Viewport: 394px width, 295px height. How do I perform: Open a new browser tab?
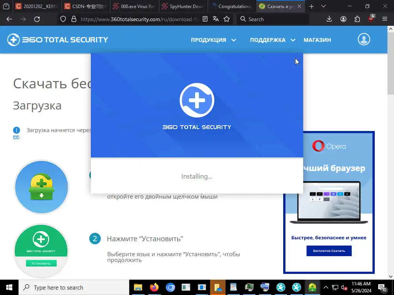(311, 6)
